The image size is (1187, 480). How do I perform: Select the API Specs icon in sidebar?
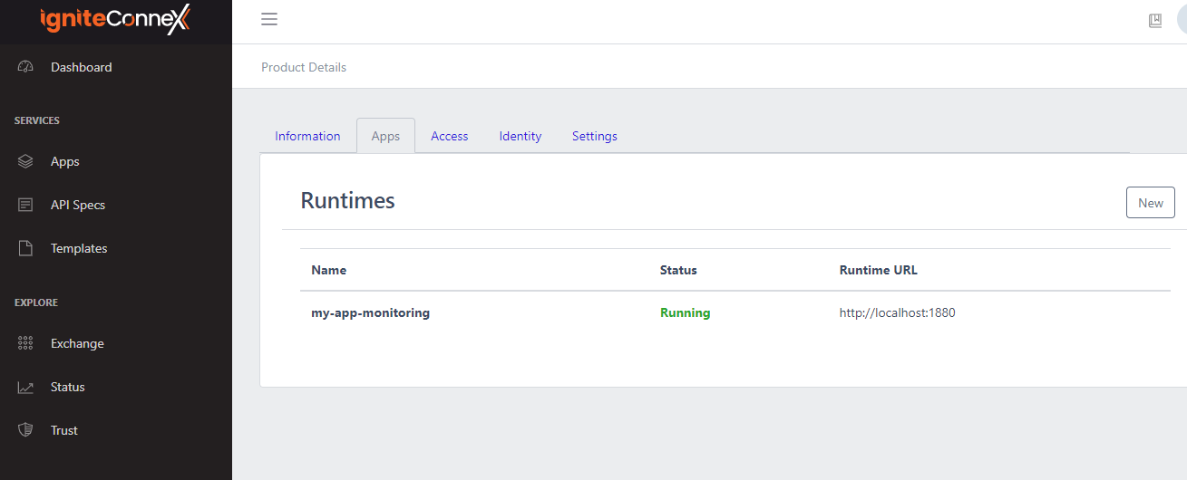[x=25, y=205]
